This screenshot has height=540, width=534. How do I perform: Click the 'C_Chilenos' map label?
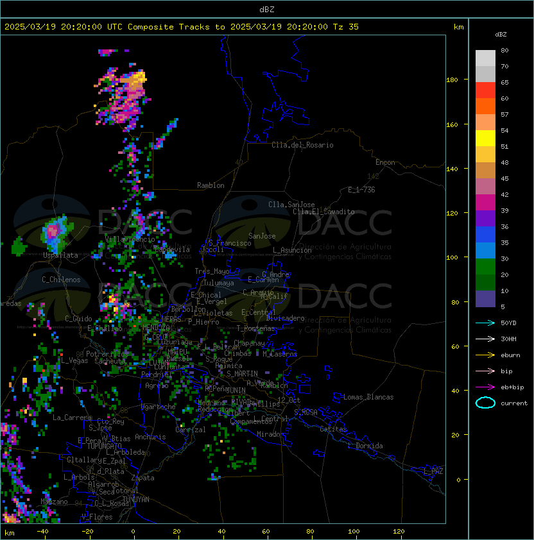click(61, 280)
